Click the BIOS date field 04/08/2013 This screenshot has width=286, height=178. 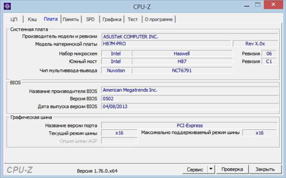tap(190, 106)
